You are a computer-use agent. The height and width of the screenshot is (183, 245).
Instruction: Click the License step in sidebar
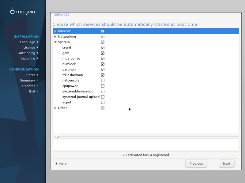click(x=29, y=48)
